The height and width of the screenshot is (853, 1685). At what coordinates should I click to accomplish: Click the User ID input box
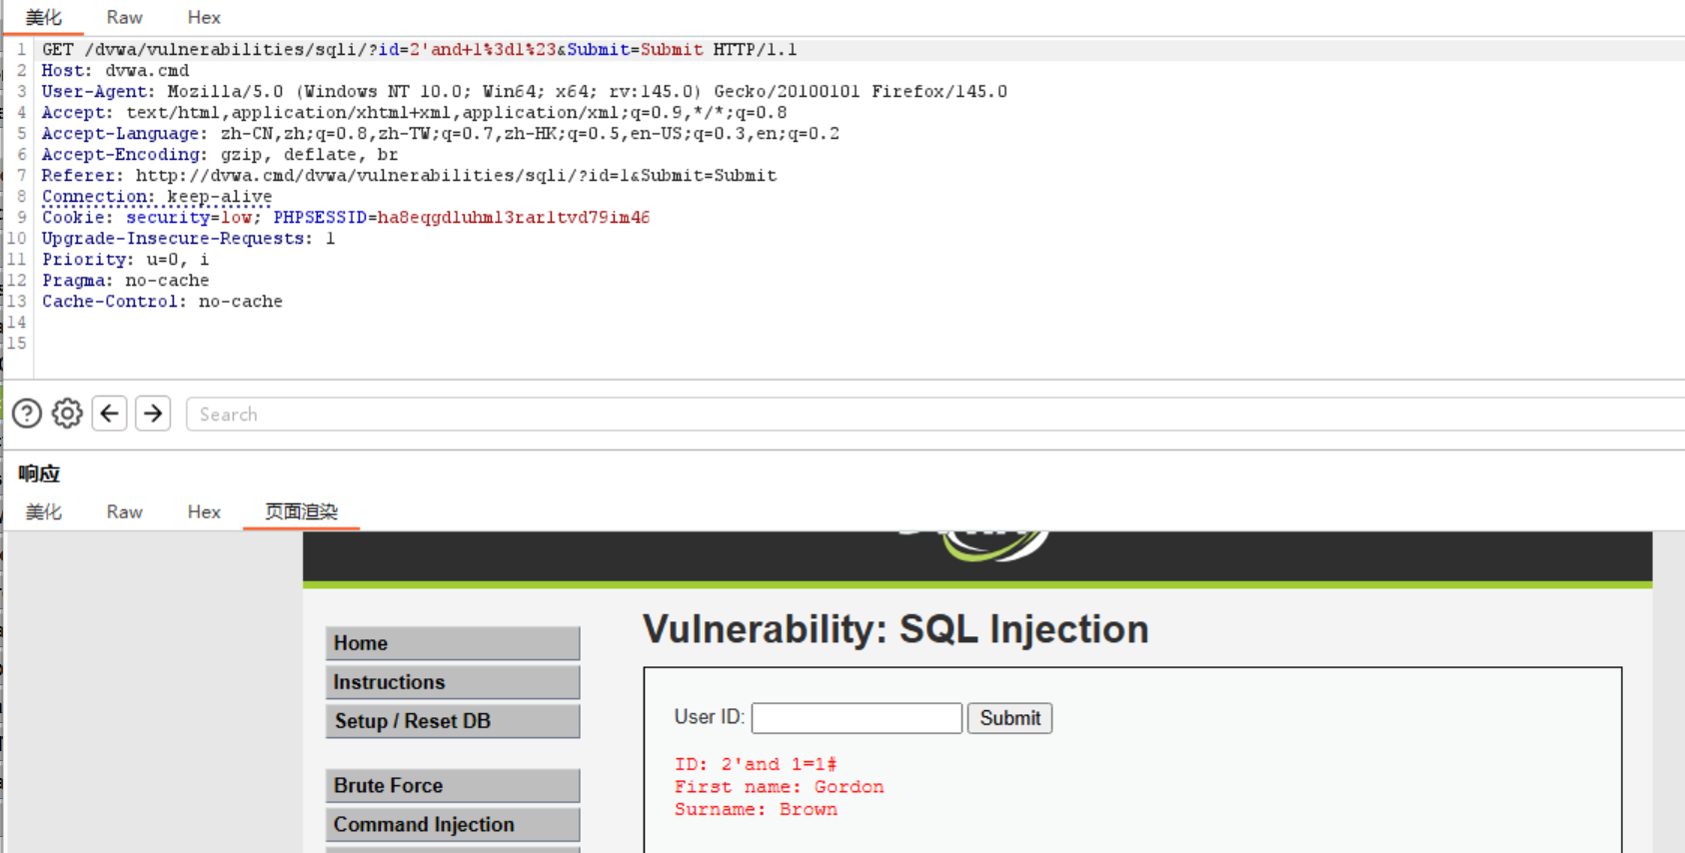855,717
